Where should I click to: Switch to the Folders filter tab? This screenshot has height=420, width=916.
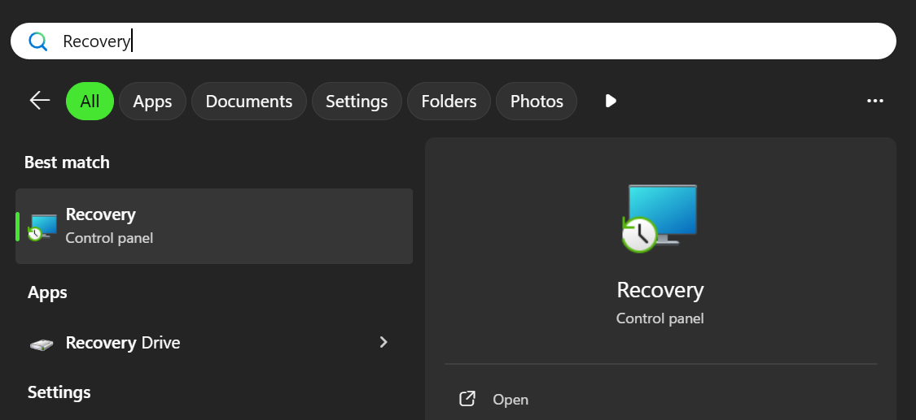click(x=449, y=102)
